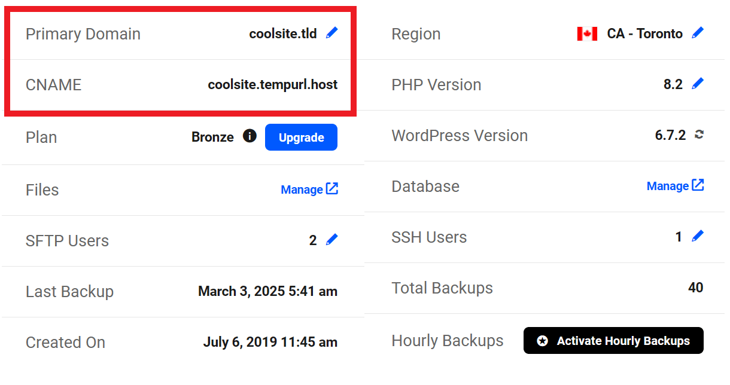The height and width of the screenshot is (385, 730).
Task: Click Created On date July 6, 2019
Action: (x=270, y=343)
